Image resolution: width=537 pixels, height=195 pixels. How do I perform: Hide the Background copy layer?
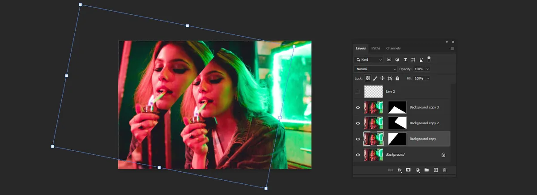click(x=358, y=139)
